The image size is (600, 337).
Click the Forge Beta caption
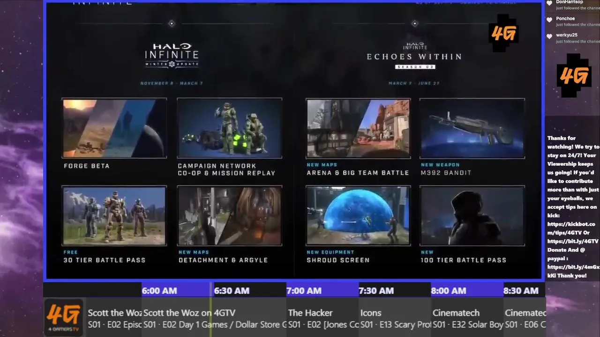click(87, 166)
